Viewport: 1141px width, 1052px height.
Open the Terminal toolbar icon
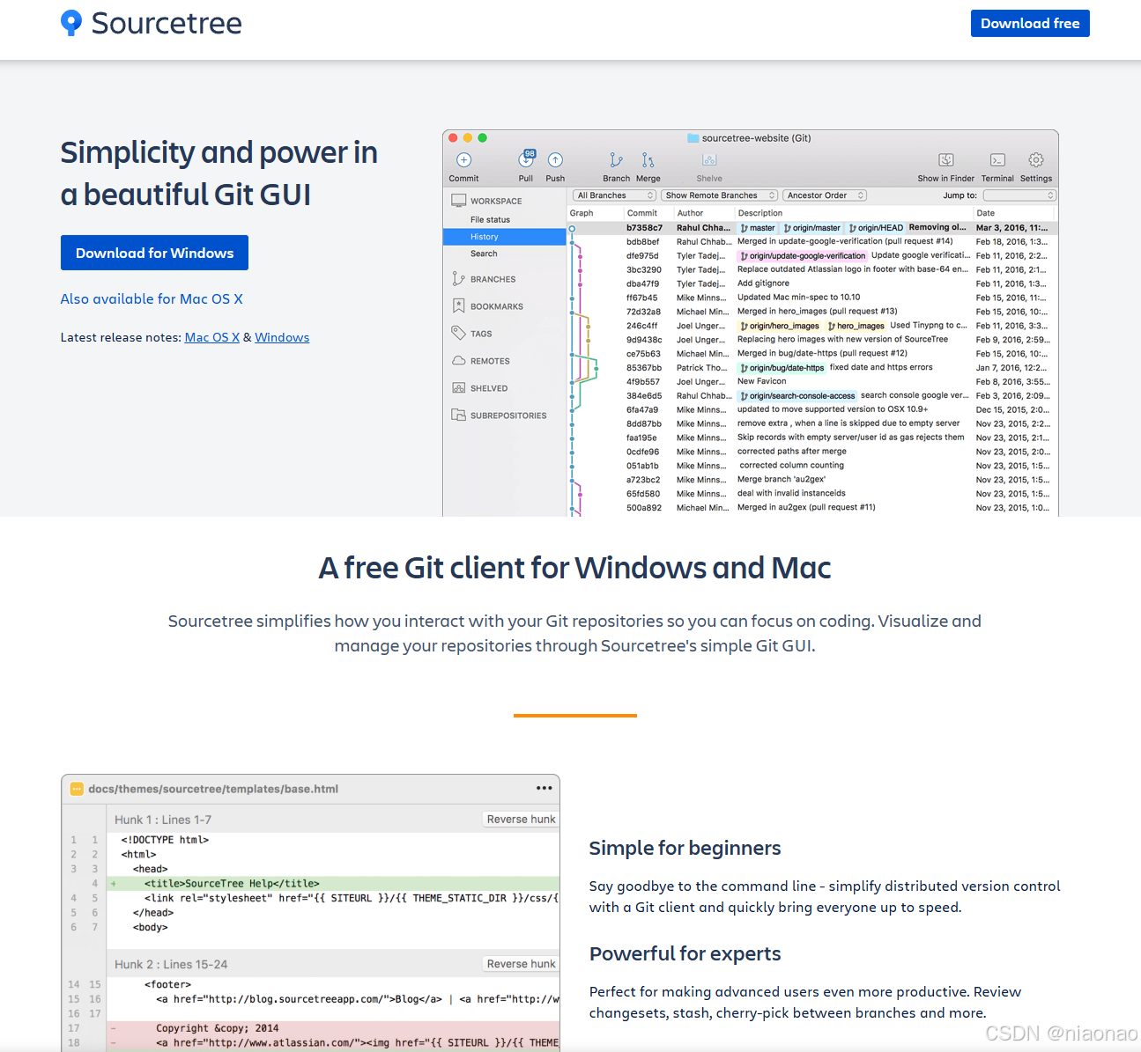pos(997,159)
